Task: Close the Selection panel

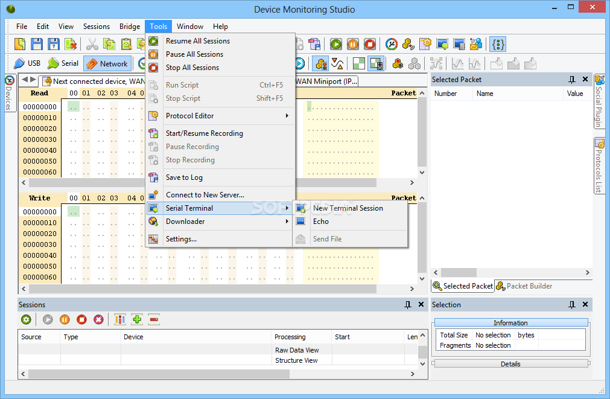Action: (585, 304)
